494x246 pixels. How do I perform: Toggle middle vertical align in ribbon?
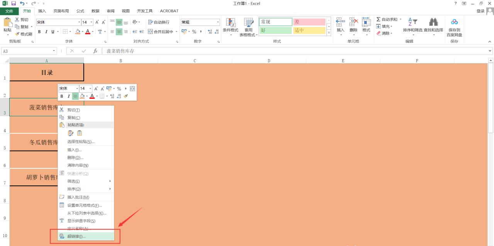pyautogui.click(x=119, y=22)
